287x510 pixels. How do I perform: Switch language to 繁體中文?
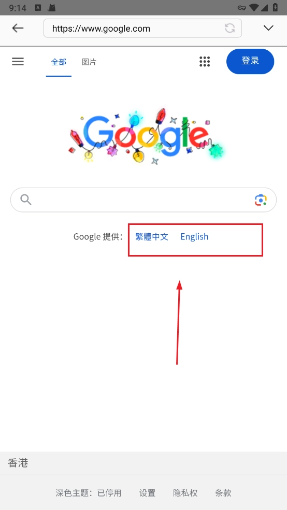[152, 236]
